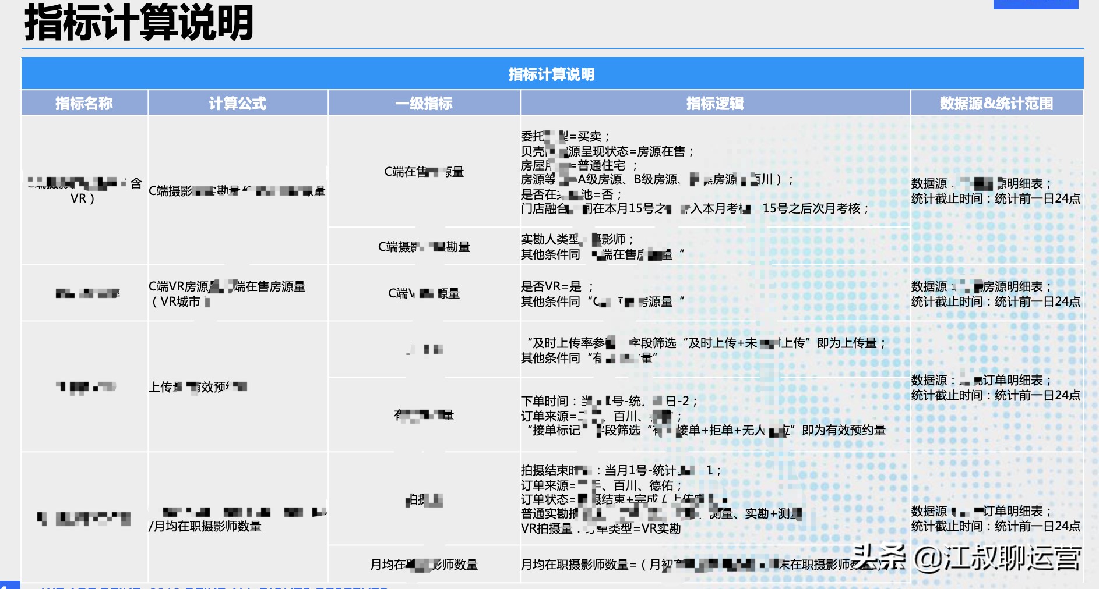This screenshot has width=1099, height=589.
Task: Click the 一级指标 column header
Action: click(424, 103)
